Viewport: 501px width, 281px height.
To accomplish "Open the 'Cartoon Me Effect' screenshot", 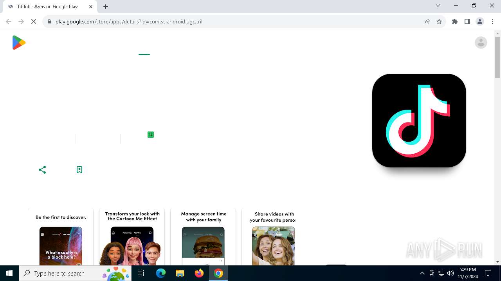I will [x=132, y=237].
